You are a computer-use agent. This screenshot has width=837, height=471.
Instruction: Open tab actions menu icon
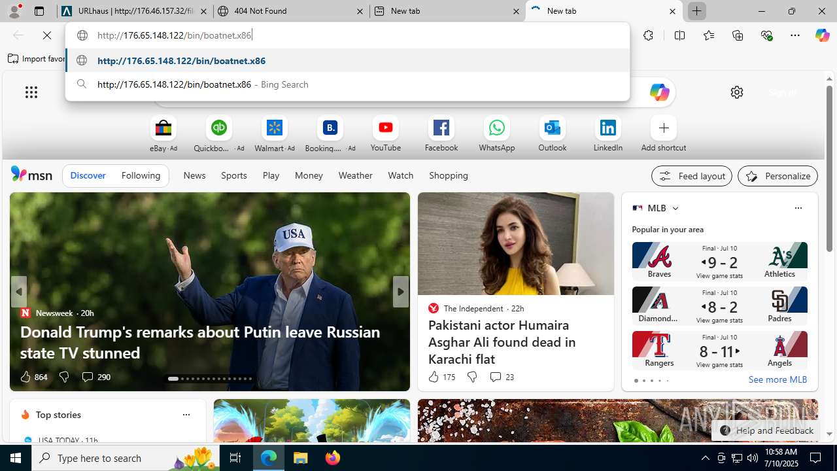tap(39, 11)
